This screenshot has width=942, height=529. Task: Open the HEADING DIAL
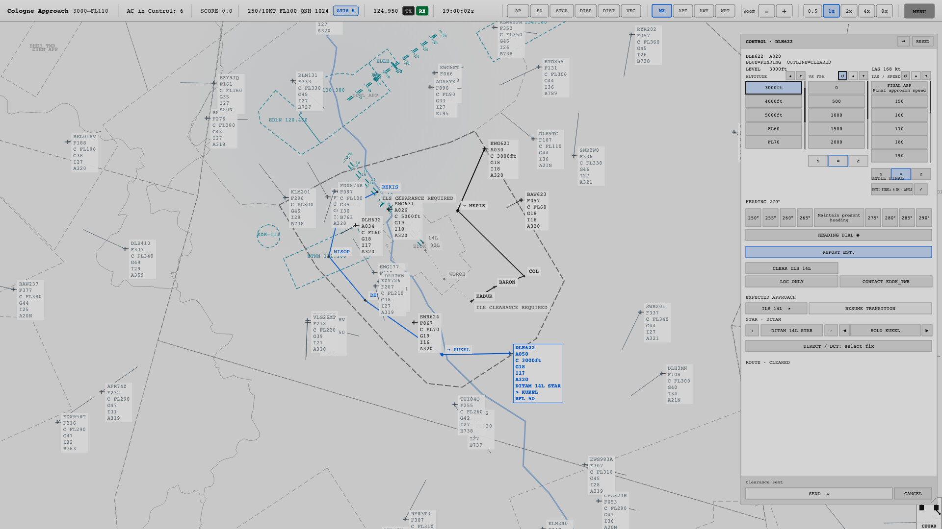(838, 235)
